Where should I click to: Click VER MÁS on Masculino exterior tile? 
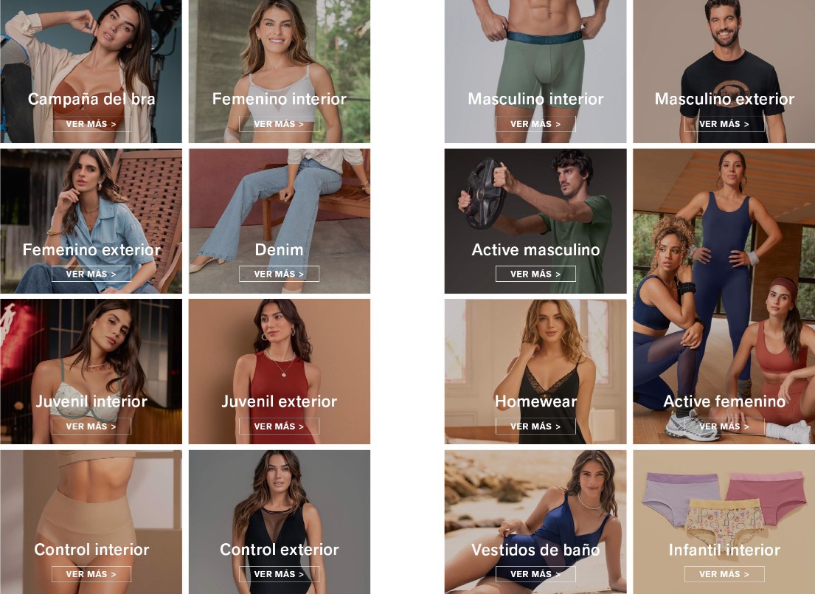(x=724, y=124)
